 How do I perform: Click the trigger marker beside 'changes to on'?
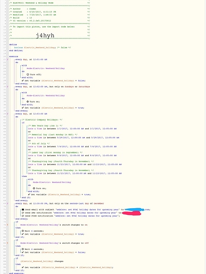pos(8,225)
